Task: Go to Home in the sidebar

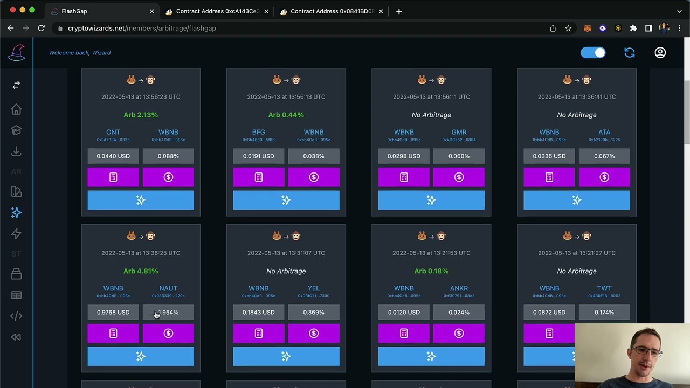Action: pos(16,109)
